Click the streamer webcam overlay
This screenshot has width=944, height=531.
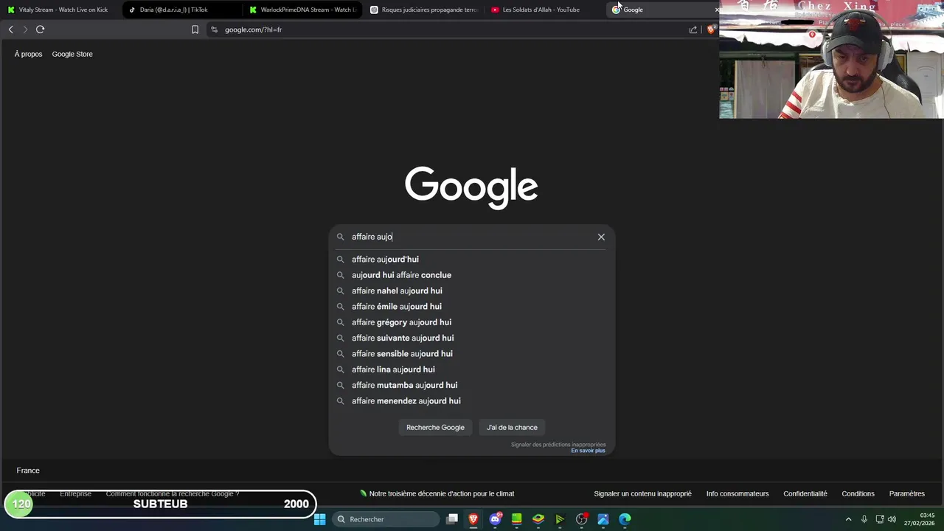(x=831, y=59)
